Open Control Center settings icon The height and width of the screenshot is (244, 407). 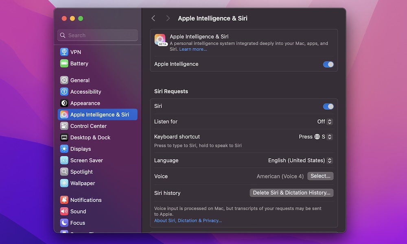click(65, 126)
